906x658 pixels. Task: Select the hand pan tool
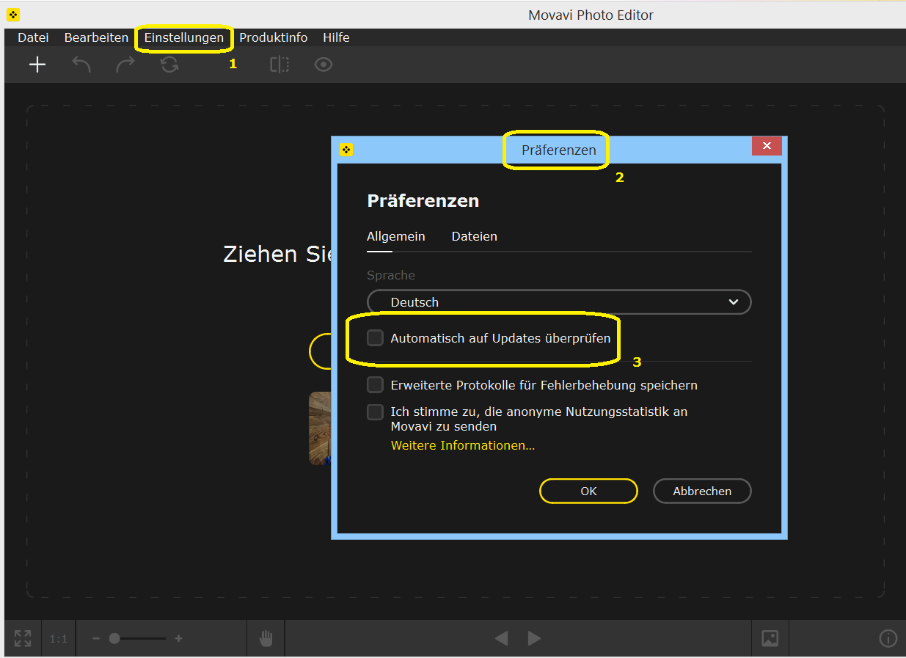pyautogui.click(x=266, y=638)
